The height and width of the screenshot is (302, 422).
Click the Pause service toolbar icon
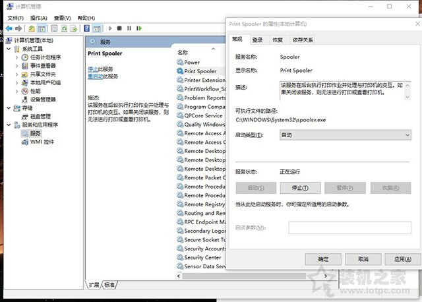click(129, 28)
